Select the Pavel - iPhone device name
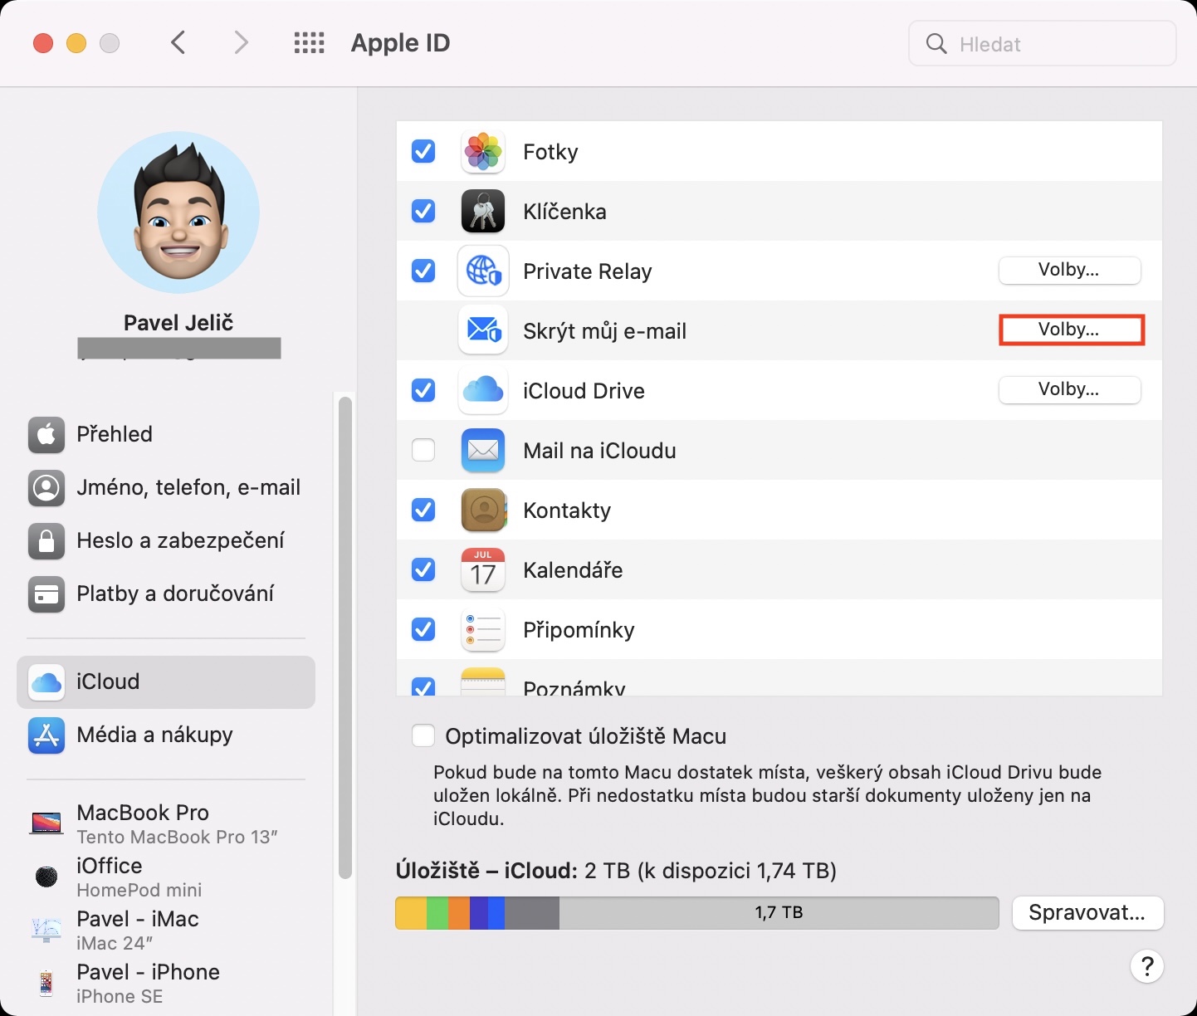The width and height of the screenshot is (1197, 1016). pyautogui.click(x=148, y=972)
